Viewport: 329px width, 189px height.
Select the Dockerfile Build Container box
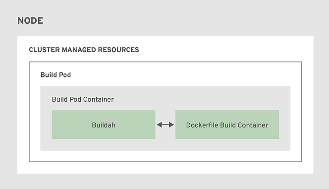click(x=227, y=125)
